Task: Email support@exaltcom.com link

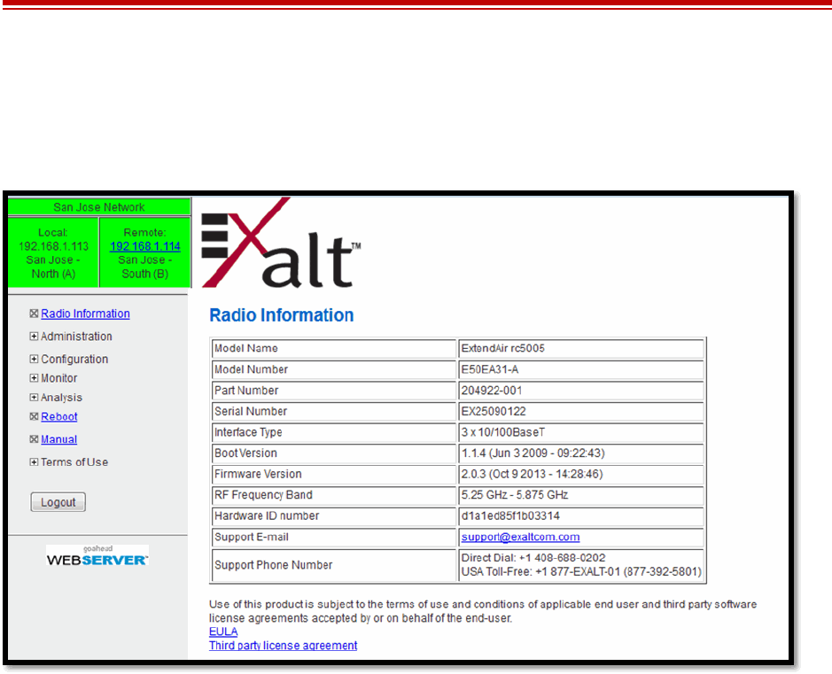Action: tap(520, 537)
